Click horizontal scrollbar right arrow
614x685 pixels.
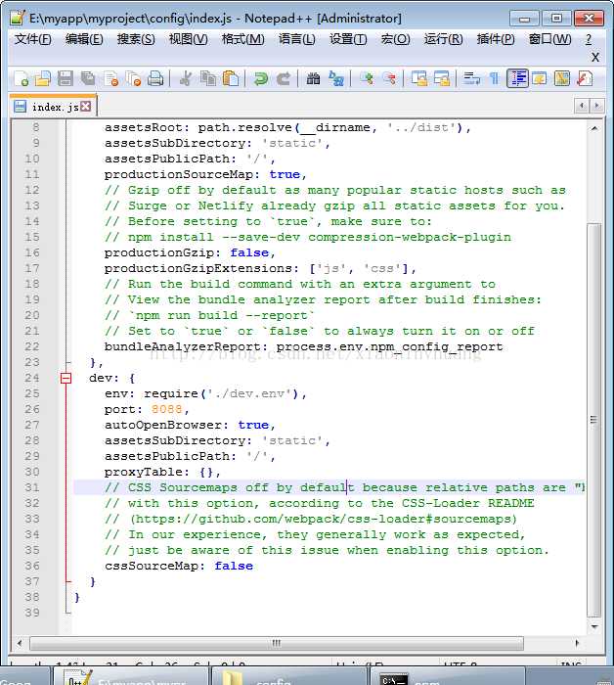577,643
